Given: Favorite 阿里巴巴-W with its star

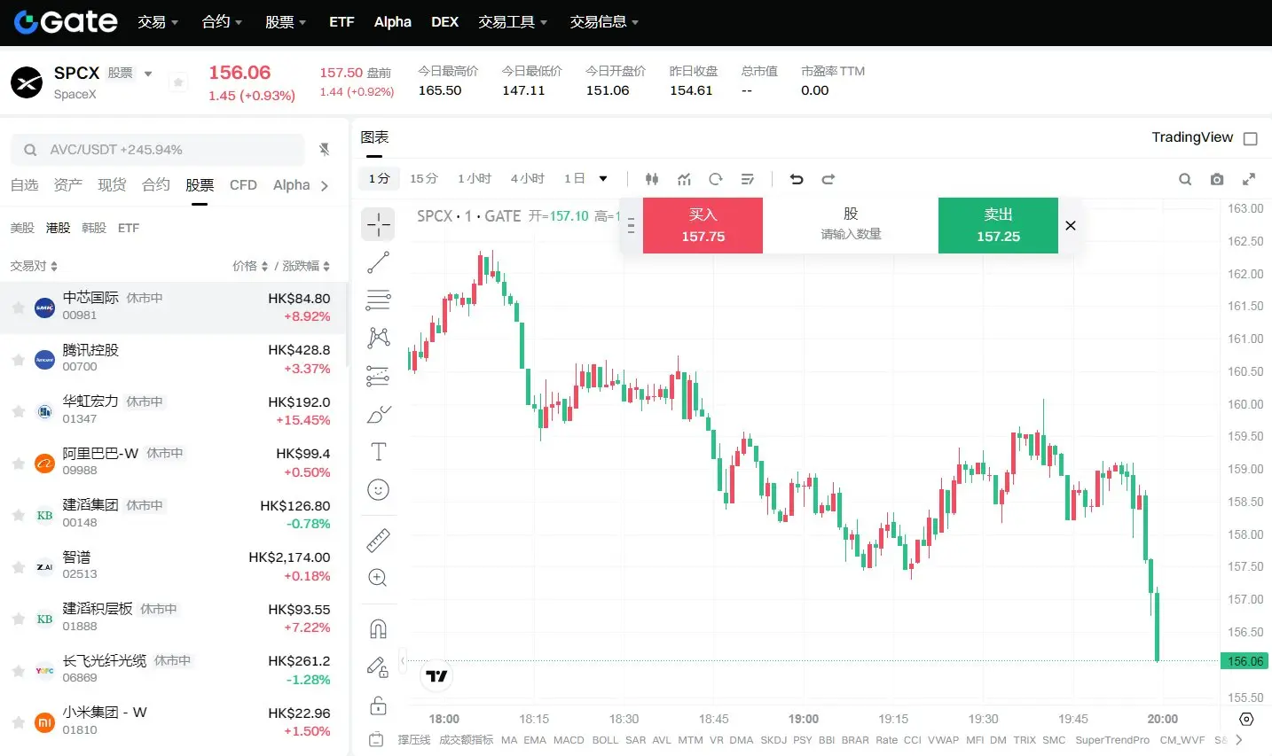Looking at the screenshot, I should (x=18, y=463).
